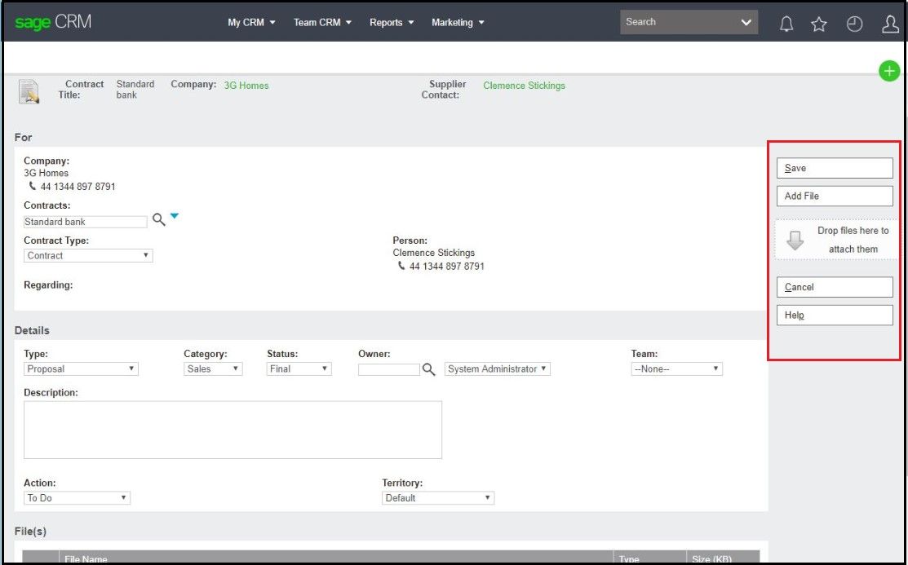Click the company phone number 44 1344 897 8791
This screenshot has width=908, height=565.
(x=78, y=187)
